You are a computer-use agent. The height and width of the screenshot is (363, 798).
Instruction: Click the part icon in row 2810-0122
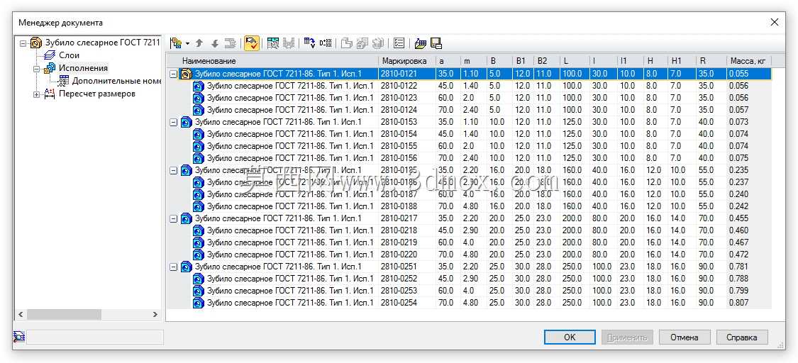[198, 86]
